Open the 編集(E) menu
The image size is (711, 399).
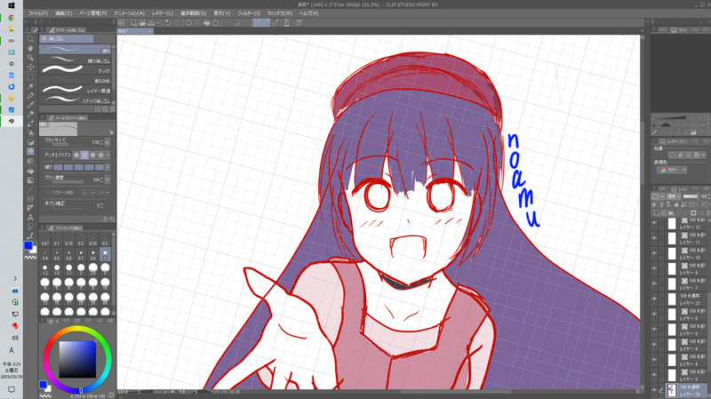(x=63, y=13)
